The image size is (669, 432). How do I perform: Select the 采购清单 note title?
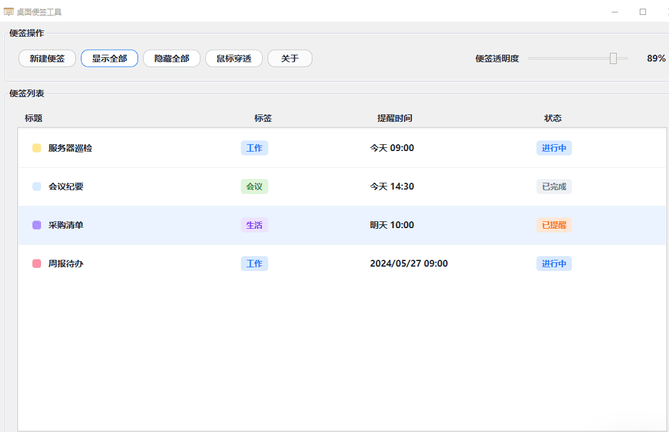[66, 225]
